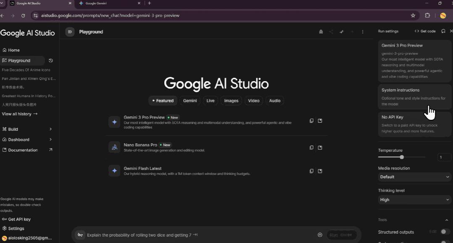453x243 pixels.
Task: Open the Thinking level dropdown
Action: [x=414, y=200]
